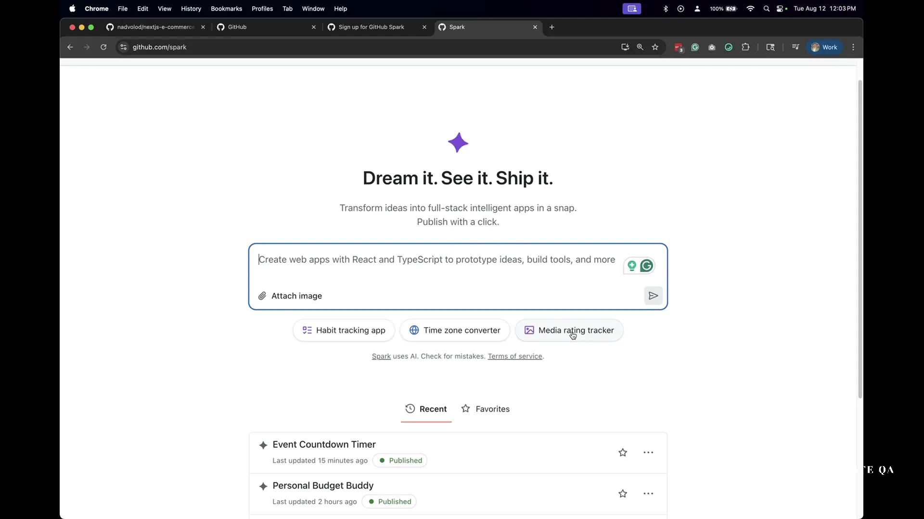Viewport: 924px width, 519px height.
Task: Open a new browser tab
Action: click(x=552, y=27)
